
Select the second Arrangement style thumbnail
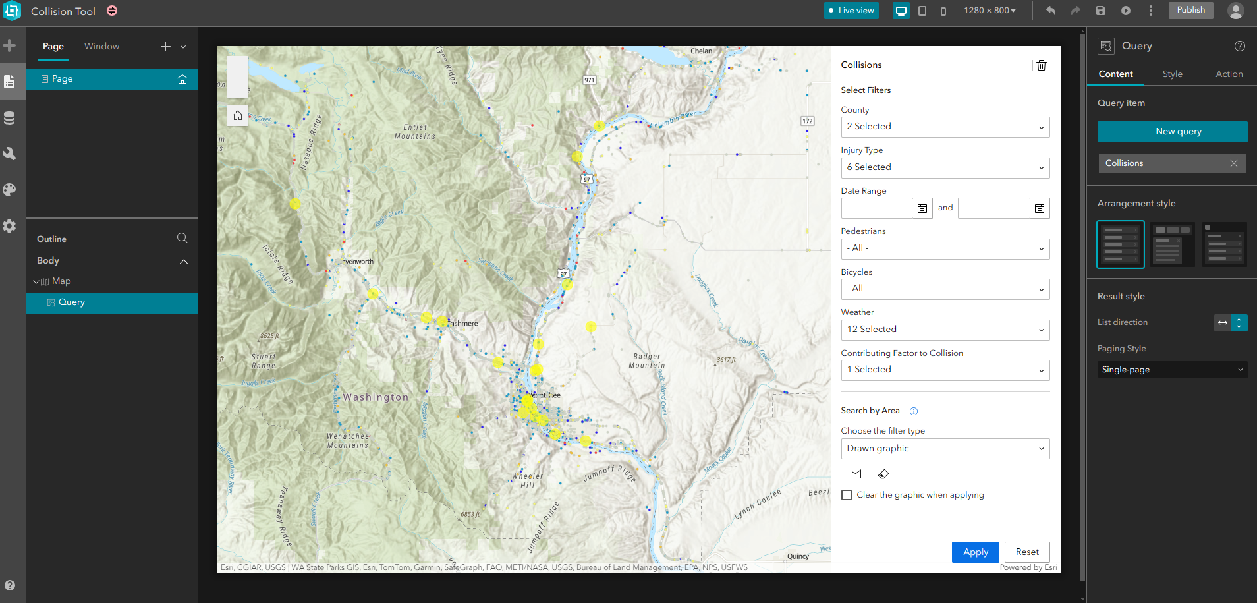pos(1173,244)
